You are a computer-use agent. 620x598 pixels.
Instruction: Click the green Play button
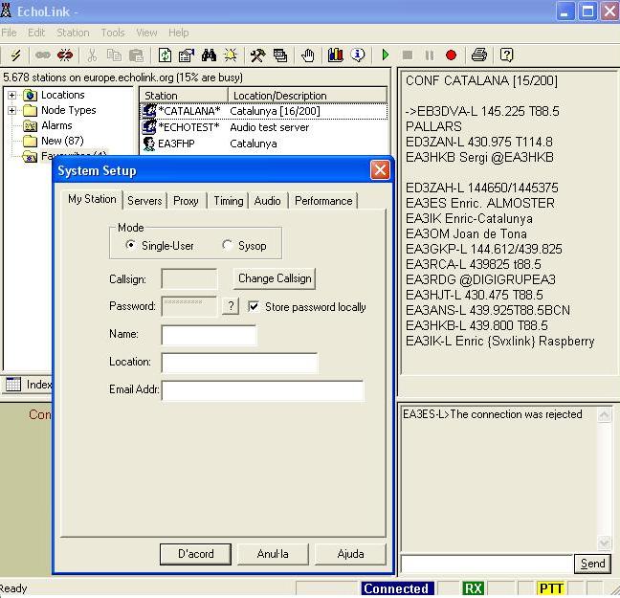386,55
